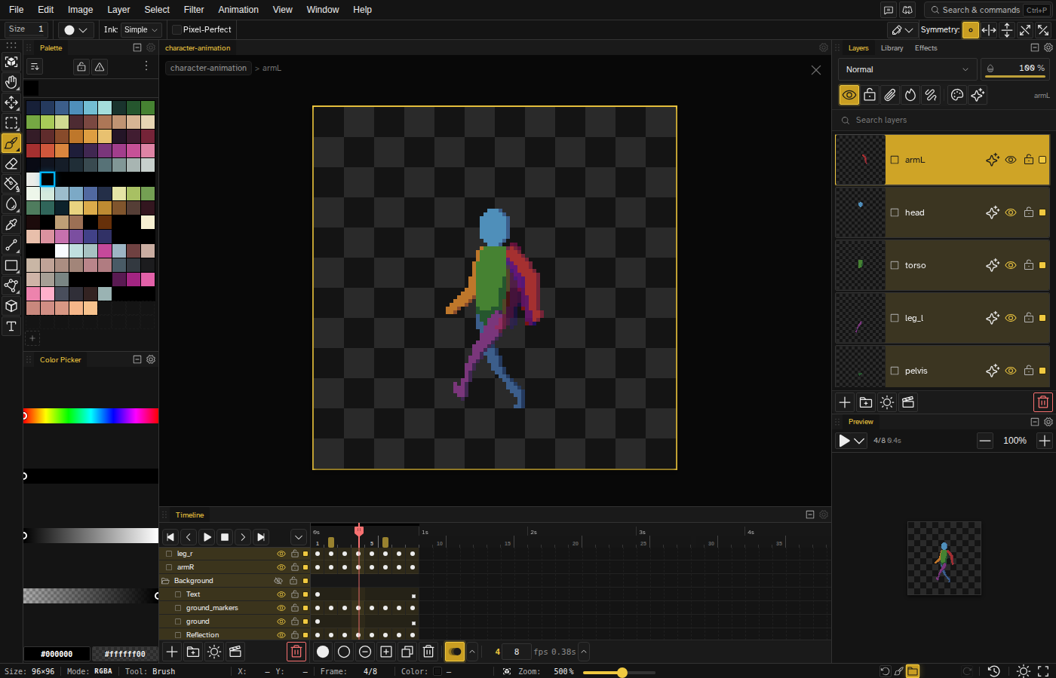Image resolution: width=1056 pixels, height=678 pixels.
Task: Toggle visibility of the Background folder in timeline
Action: (278, 581)
